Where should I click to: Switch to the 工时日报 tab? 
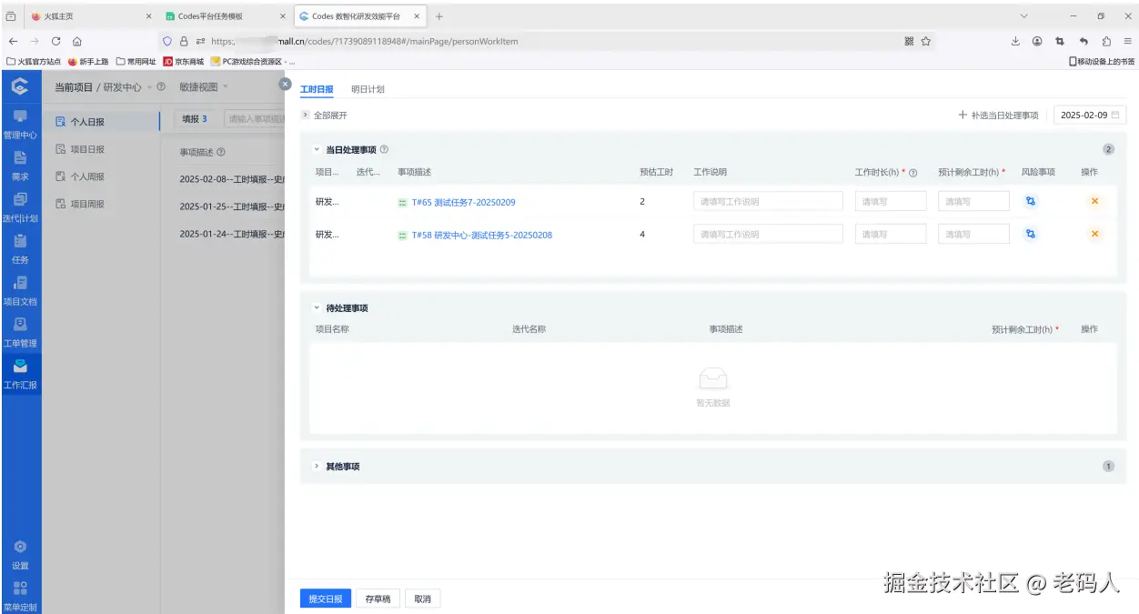point(317,89)
